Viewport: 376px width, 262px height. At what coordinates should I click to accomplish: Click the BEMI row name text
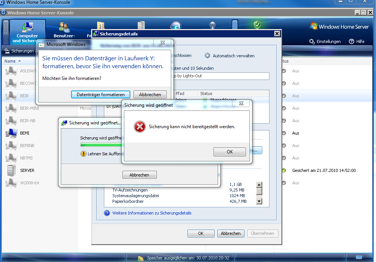(x=25, y=133)
